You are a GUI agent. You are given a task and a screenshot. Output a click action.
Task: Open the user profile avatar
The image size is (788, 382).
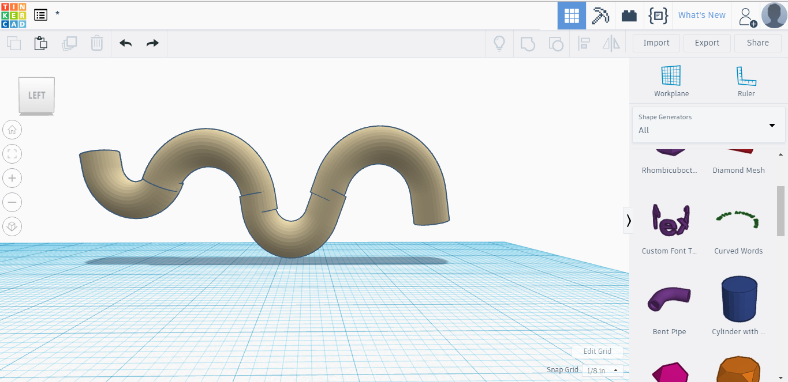[x=774, y=15]
